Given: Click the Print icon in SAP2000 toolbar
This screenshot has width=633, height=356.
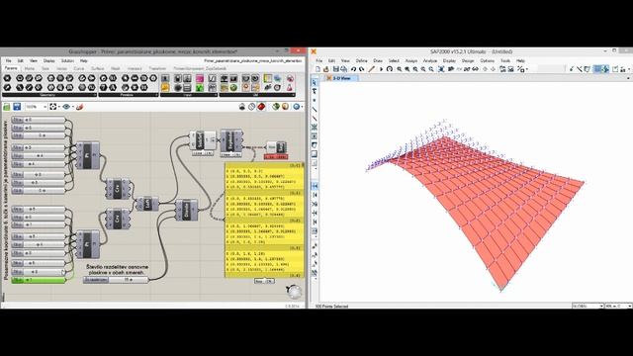Looking at the screenshot, I should pos(343,69).
